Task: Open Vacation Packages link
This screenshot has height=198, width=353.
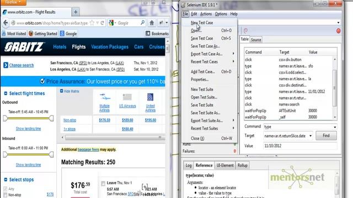Action: click(110, 47)
